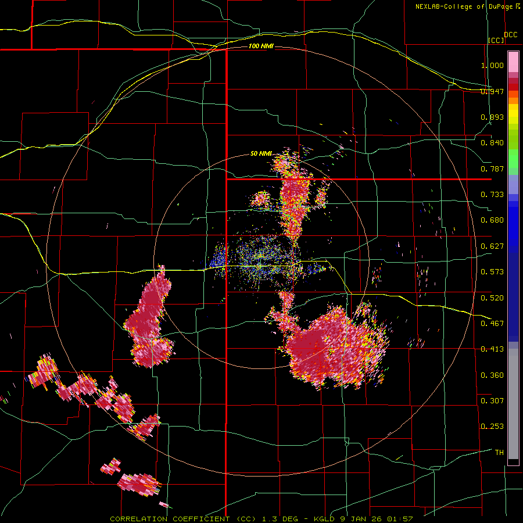This screenshot has height=523, width=523.
Task: Click the 0.520 legend value
Action: 492,298
